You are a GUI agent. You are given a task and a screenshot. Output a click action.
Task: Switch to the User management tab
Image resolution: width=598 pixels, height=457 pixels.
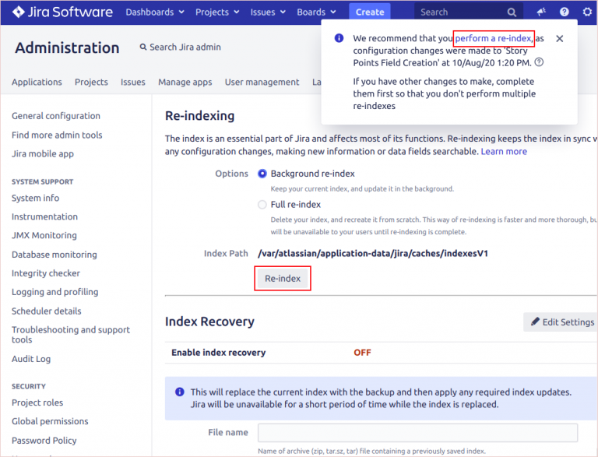[262, 82]
